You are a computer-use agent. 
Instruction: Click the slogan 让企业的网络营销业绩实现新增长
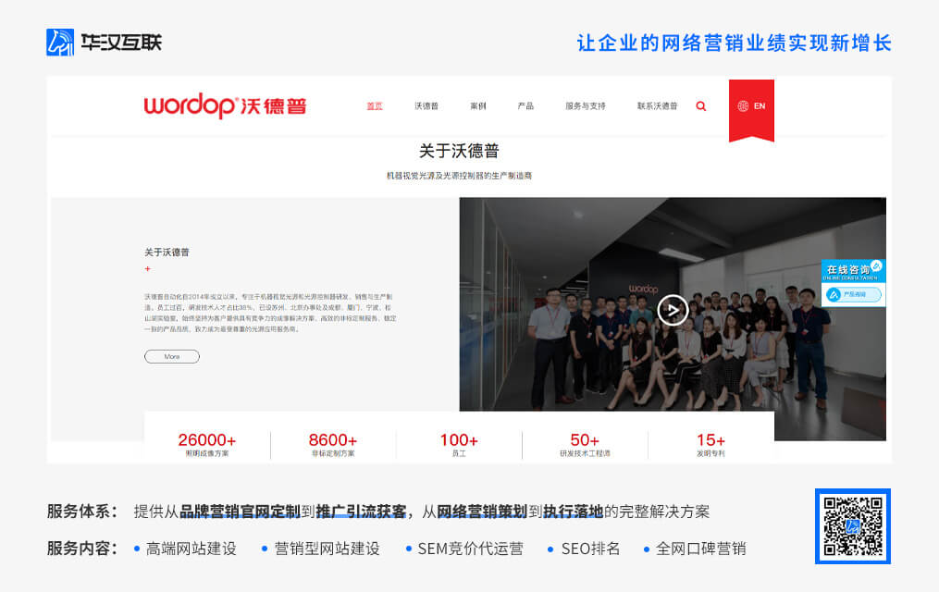pos(735,43)
